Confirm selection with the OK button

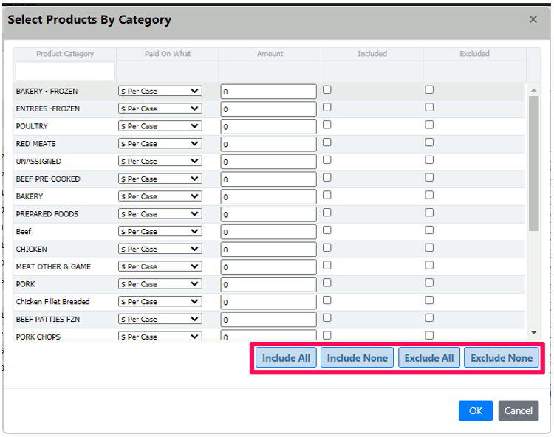tap(475, 410)
